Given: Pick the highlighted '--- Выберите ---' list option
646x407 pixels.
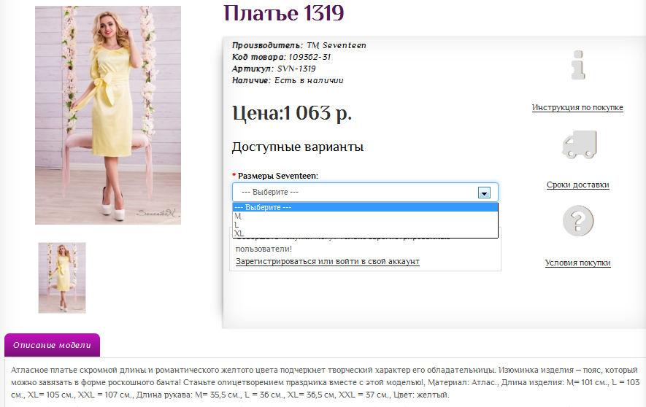Looking at the screenshot, I should pos(267,207).
